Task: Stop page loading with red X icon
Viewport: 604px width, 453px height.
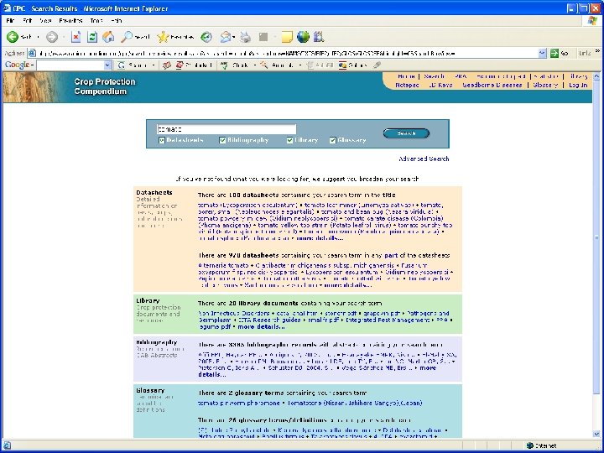Action: click(x=75, y=37)
